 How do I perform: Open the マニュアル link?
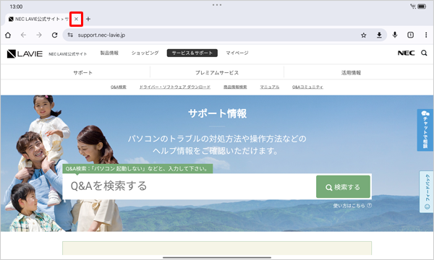[x=270, y=87]
